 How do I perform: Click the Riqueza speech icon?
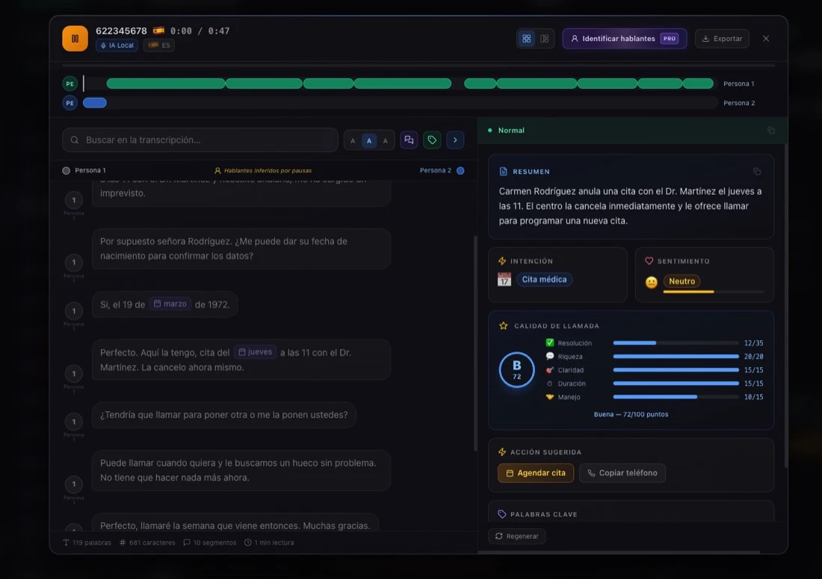[x=549, y=357]
